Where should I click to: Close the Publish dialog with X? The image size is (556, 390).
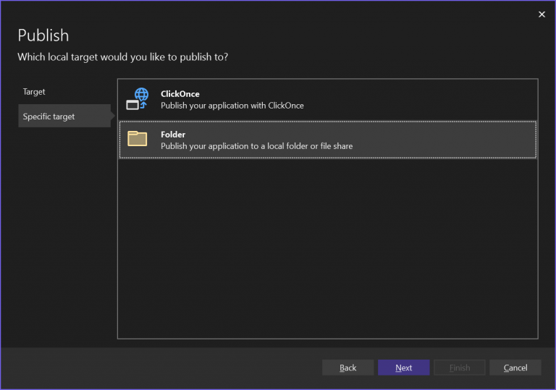pos(542,14)
